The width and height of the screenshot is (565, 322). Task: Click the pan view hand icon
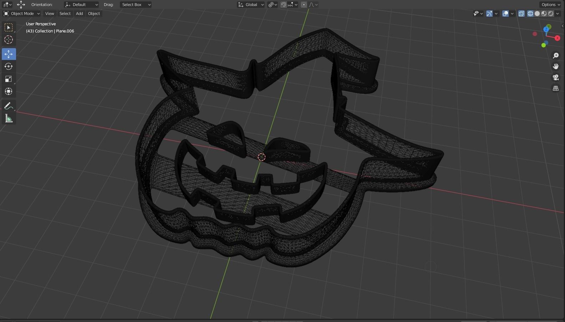556,66
